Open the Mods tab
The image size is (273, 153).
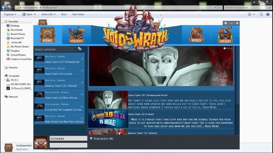point(196,35)
